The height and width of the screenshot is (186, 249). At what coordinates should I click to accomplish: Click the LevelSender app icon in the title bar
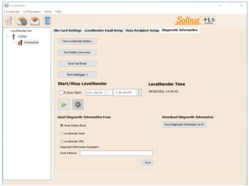[x=6, y=5]
